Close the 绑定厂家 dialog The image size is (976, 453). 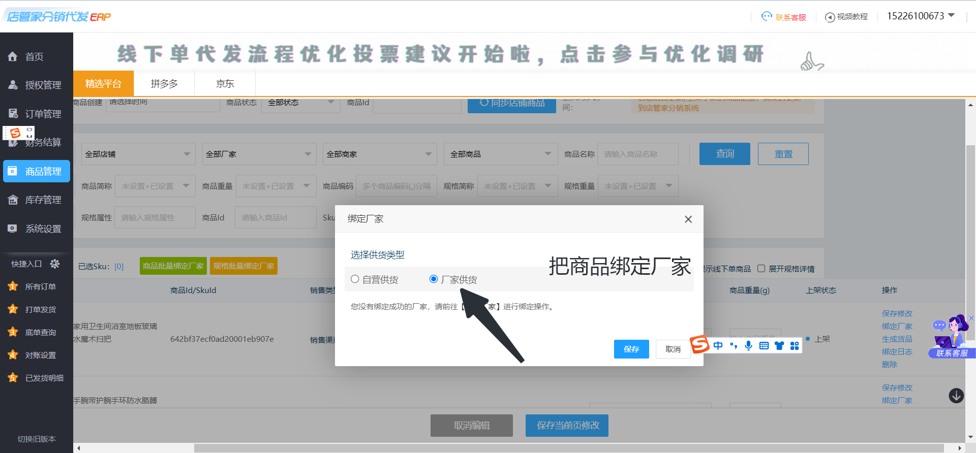pyautogui.click(x=688, y=219)
